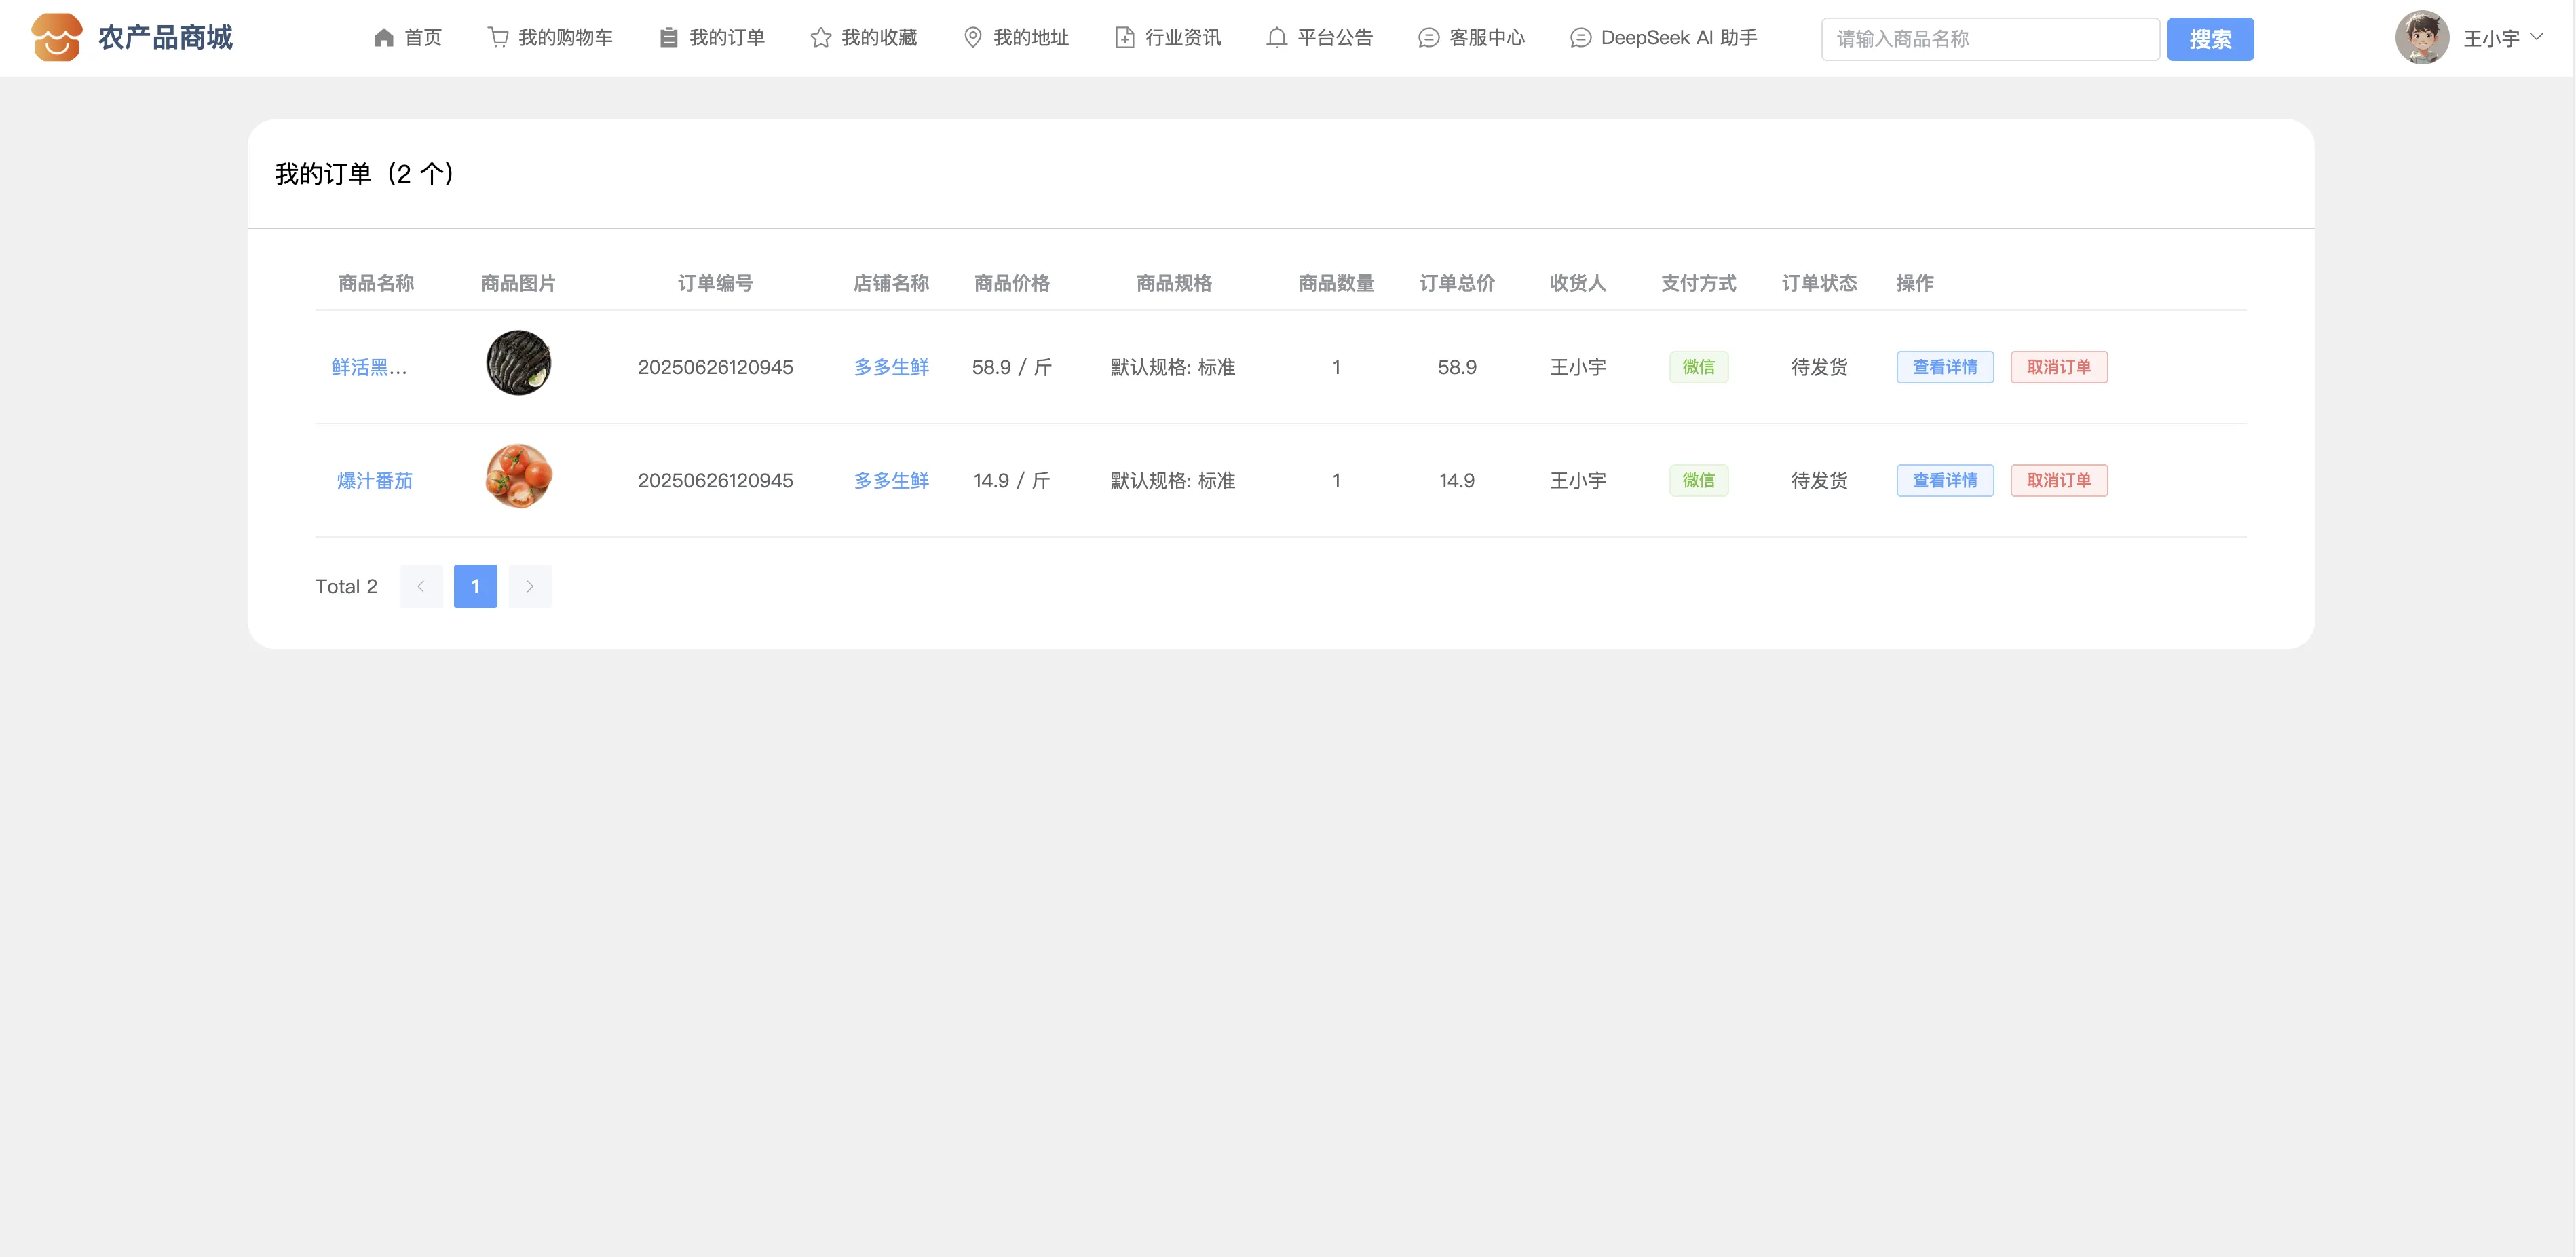Open 平台公告 menu item

click(x=1334, y=38)
